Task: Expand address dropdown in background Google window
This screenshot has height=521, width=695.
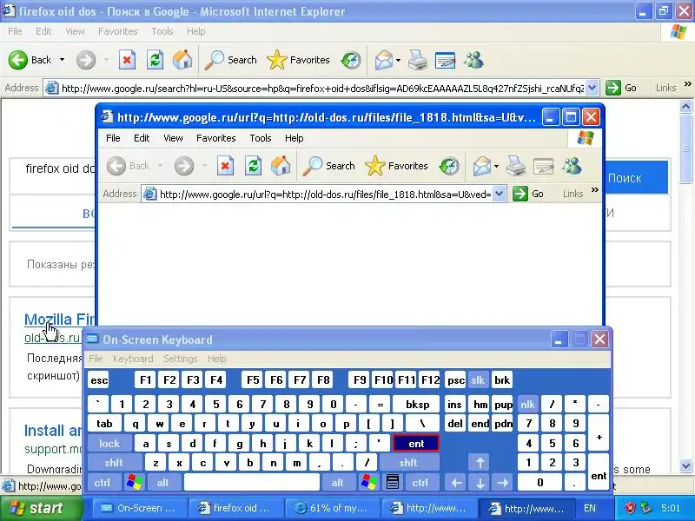Action: click(592, 88)
